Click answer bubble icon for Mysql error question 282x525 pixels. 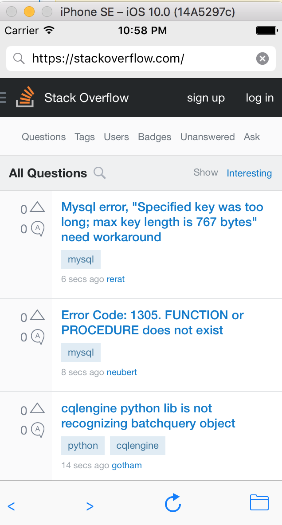[x=38, y=229]
